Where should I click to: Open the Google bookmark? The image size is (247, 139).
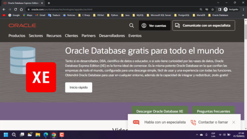click(x=14, y=15)
